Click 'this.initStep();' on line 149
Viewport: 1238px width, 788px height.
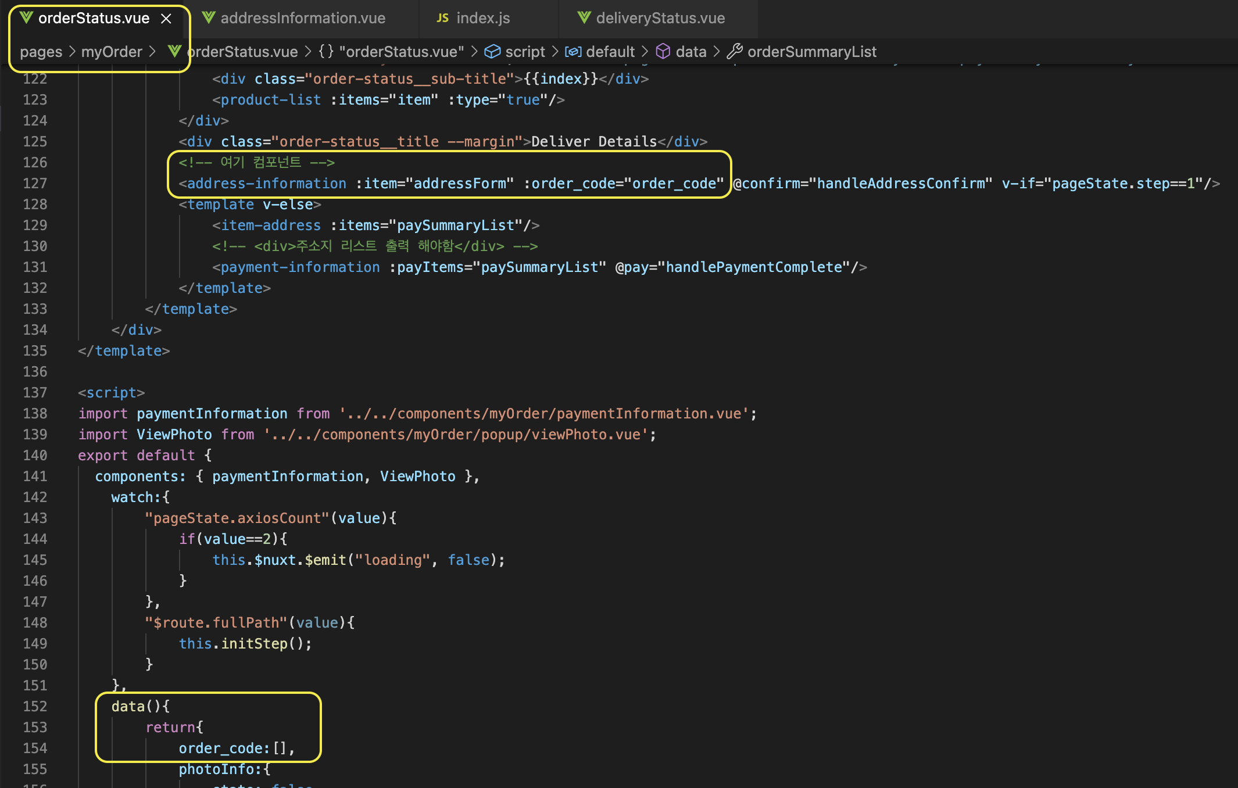coord(245,643)
